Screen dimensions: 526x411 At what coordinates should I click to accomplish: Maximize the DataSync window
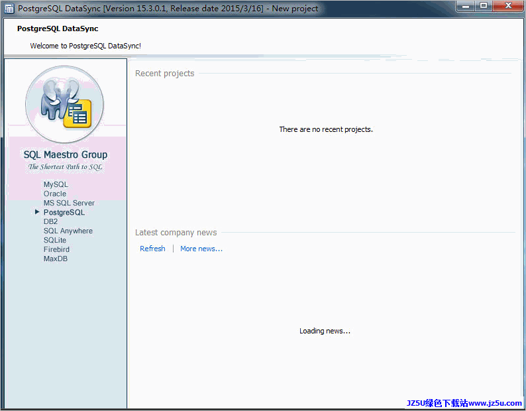[x=484, y=6]
